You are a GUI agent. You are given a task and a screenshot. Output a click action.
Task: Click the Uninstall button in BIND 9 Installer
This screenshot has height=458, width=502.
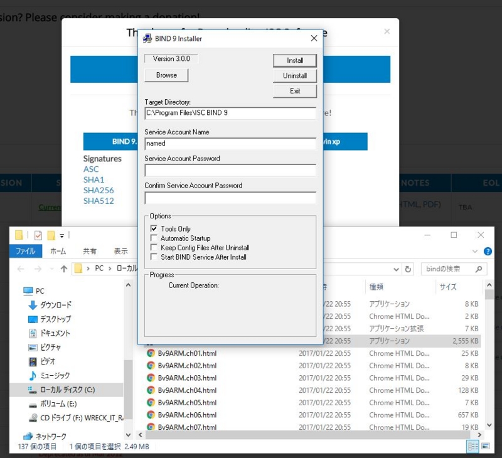coord(294,75)
